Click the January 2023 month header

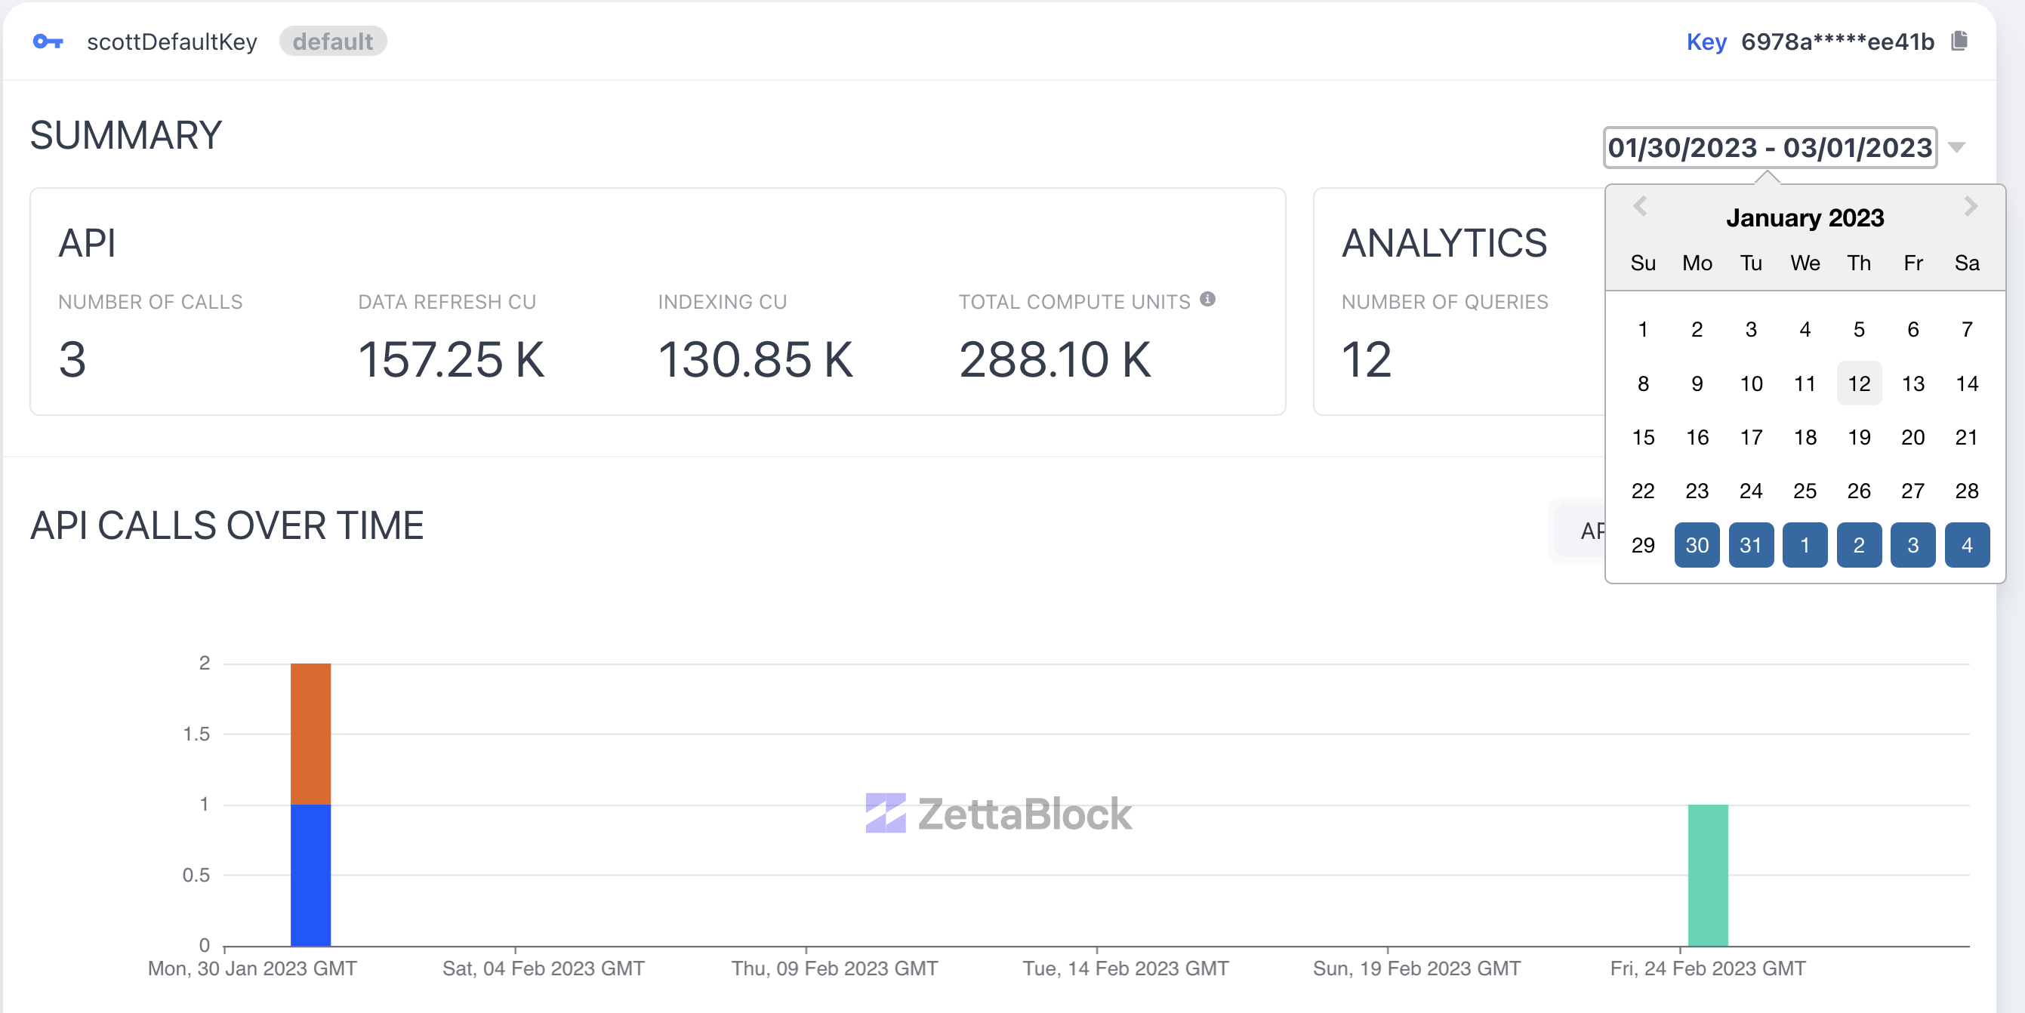[1805, 217]
